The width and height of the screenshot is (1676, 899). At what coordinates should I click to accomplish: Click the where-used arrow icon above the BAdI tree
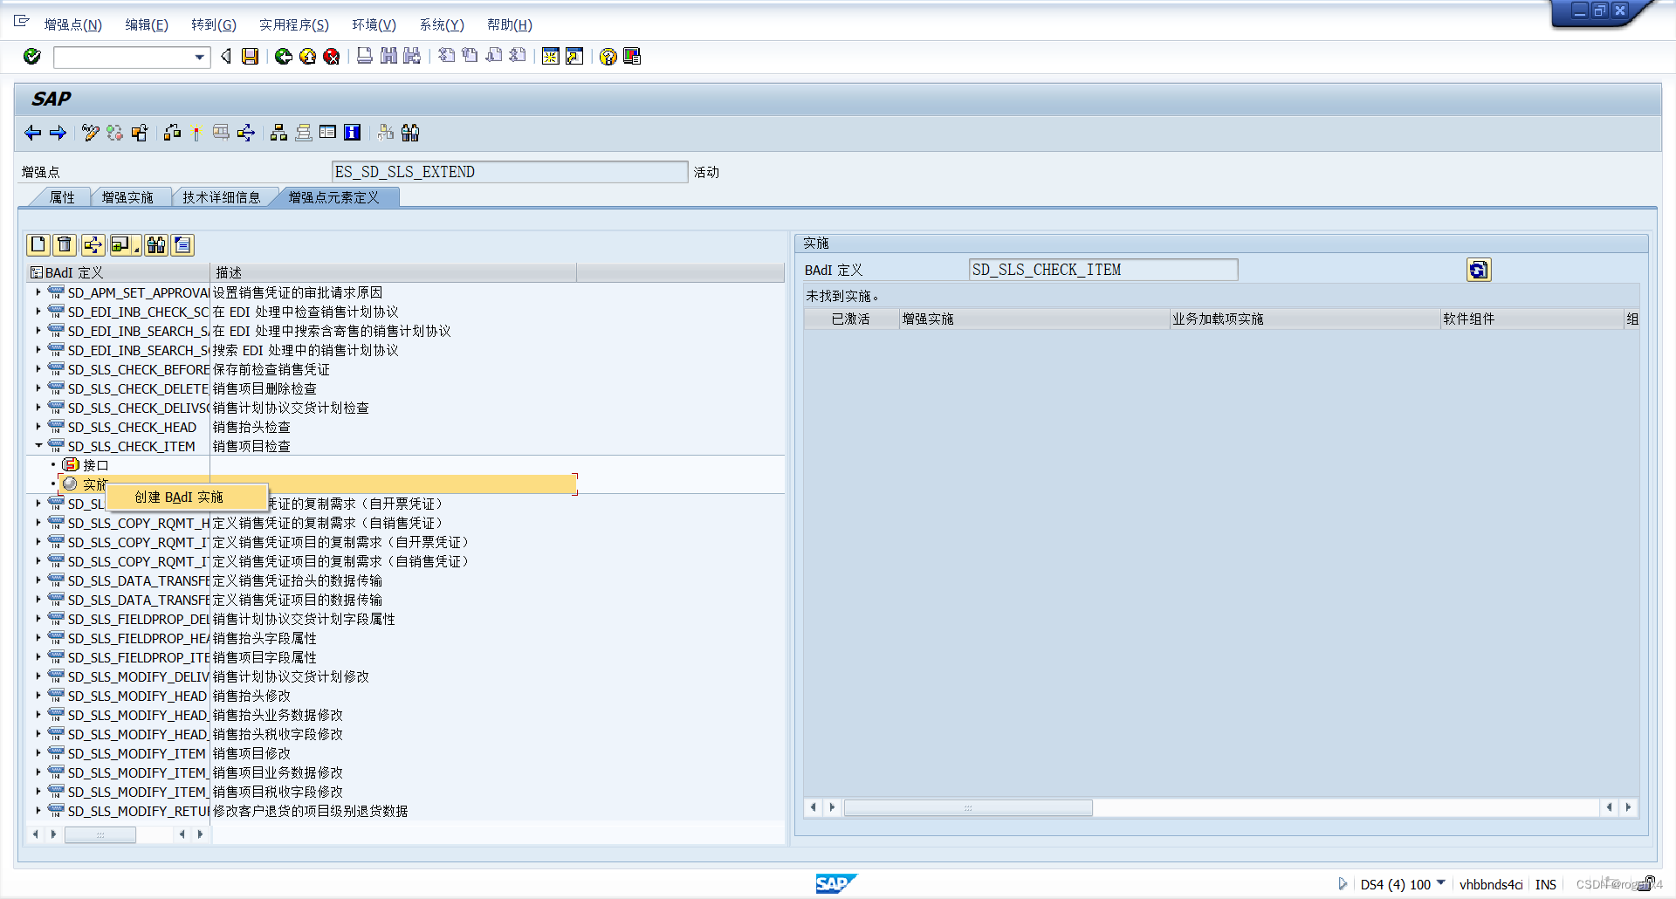tap(93, 245)
